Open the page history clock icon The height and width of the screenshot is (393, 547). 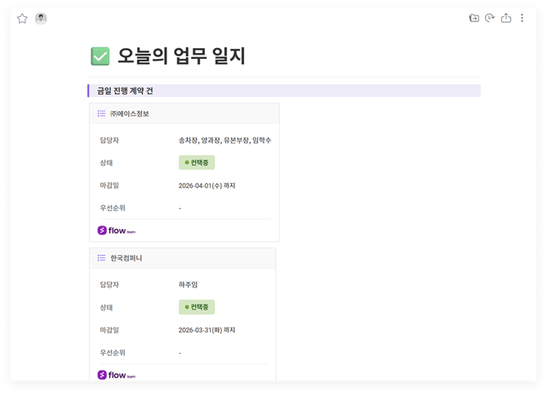click(490, 18)
